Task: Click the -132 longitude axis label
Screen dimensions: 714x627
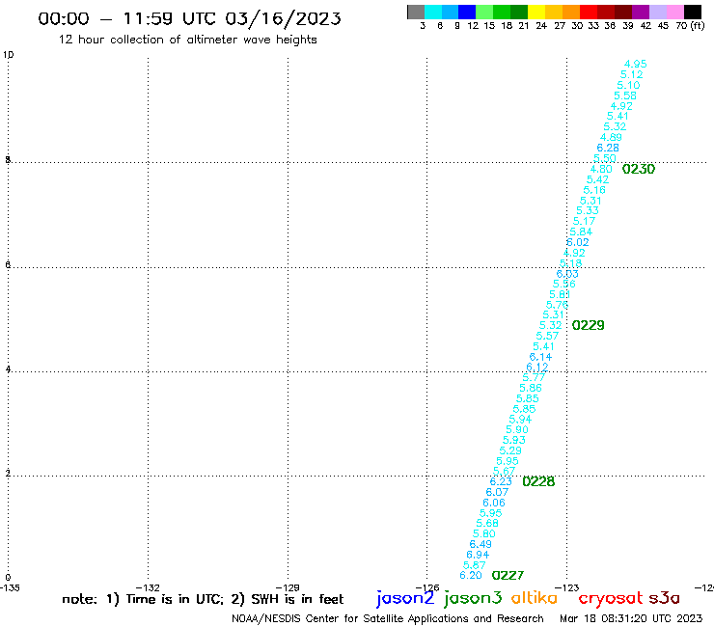Action: 148,587
